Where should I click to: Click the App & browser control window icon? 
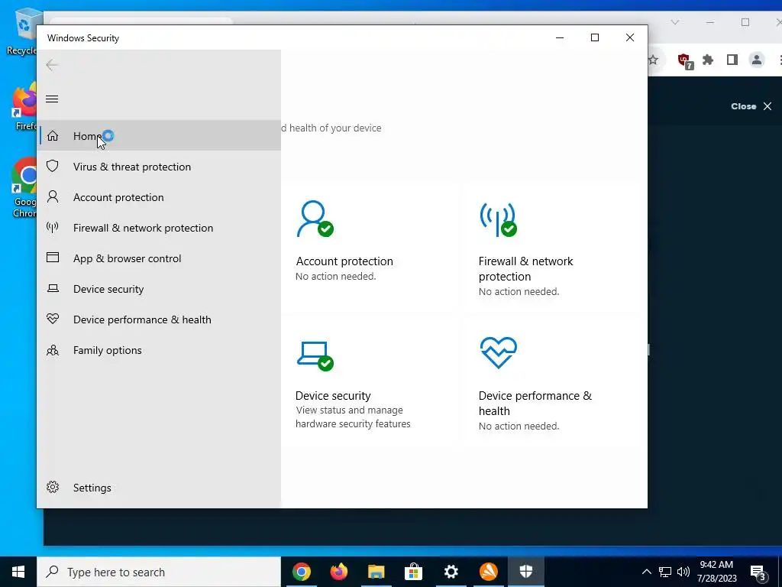point(53,258)
